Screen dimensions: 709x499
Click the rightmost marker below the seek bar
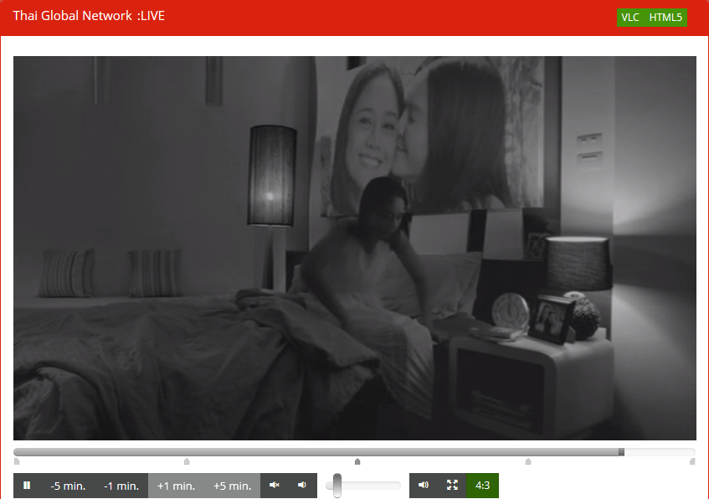692,461
